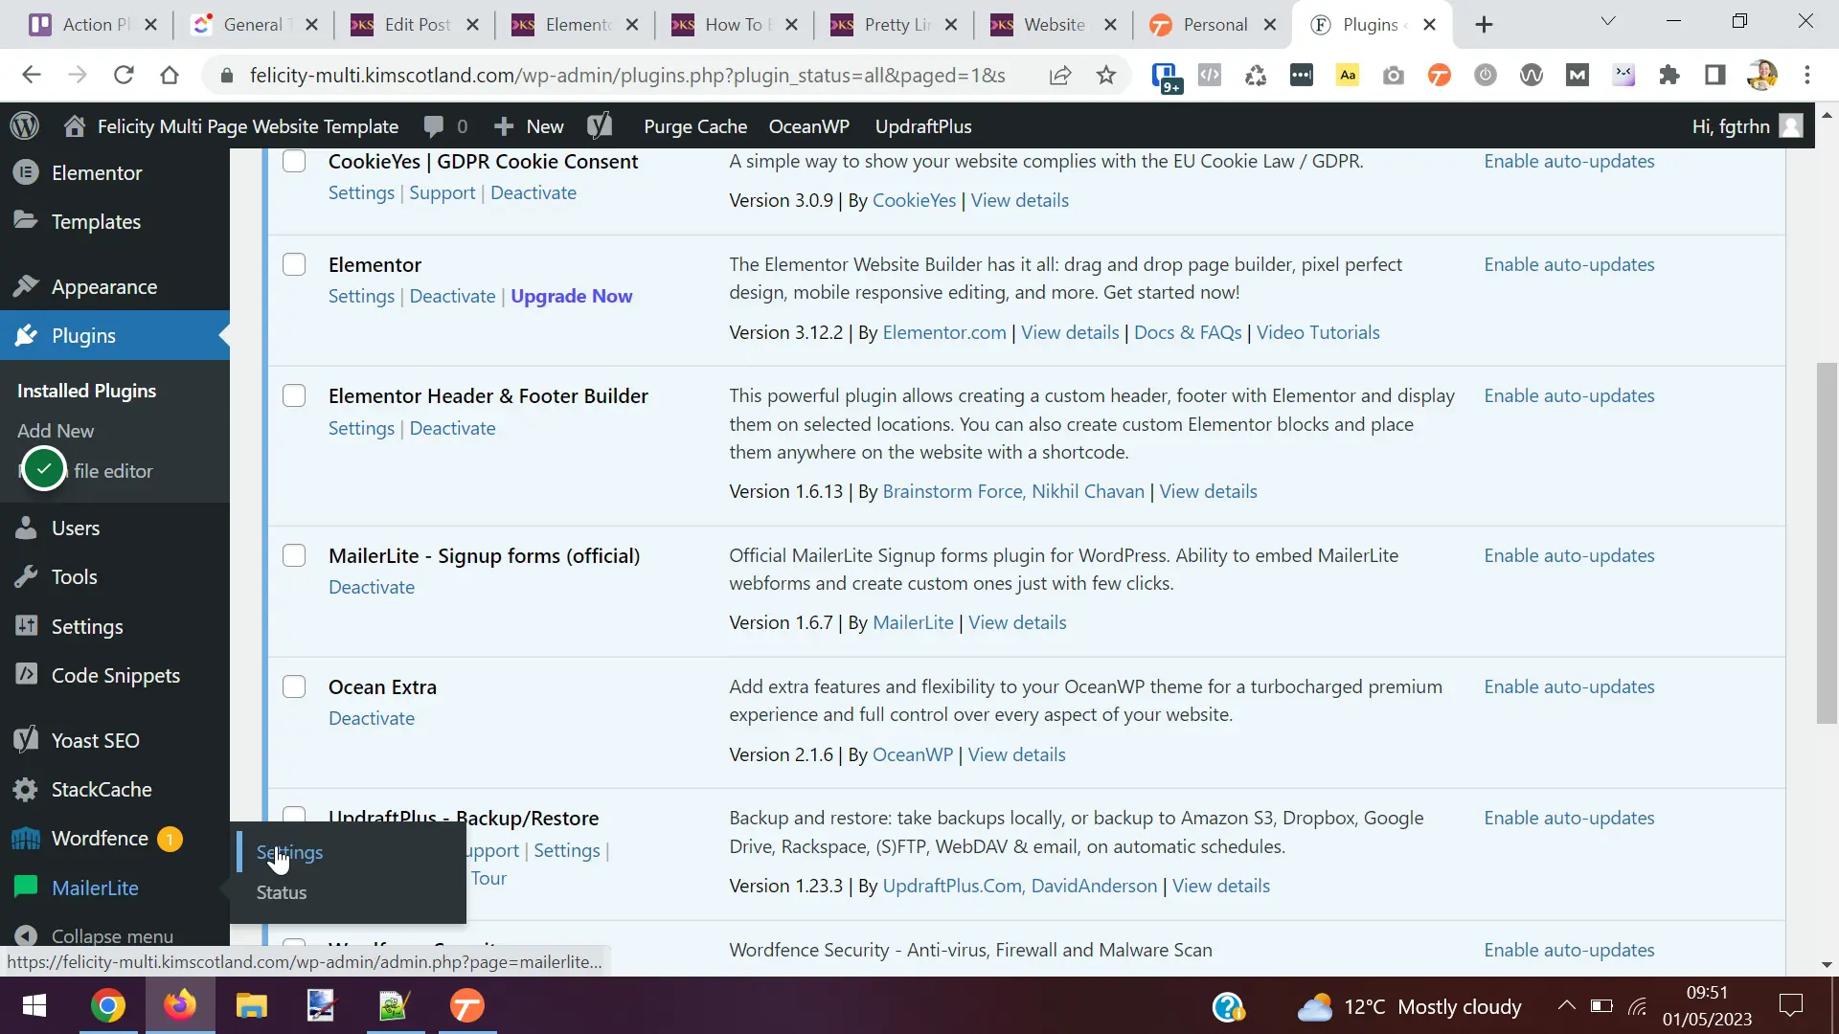Click the WordPress logo in admin bar
Screen dimensions: 1839x1034
pyautogui.click(x=25, y=126)
